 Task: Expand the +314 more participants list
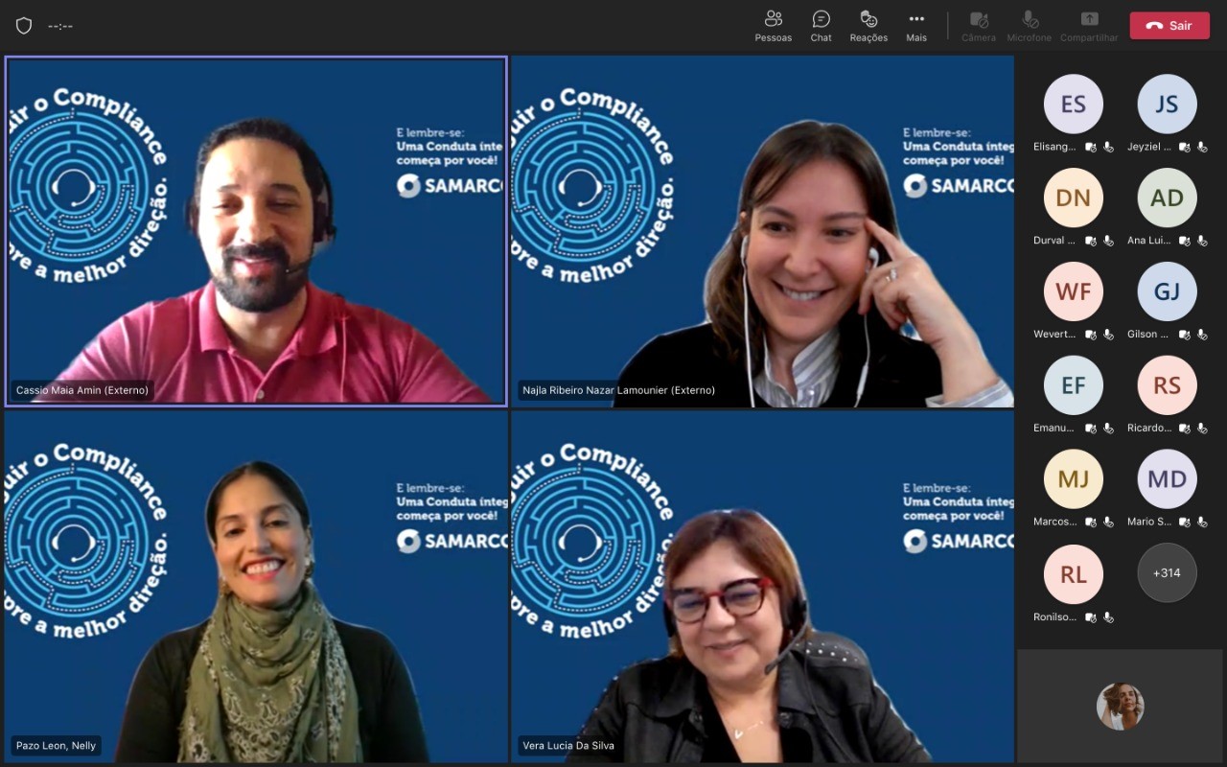[x=1167, y=572]
